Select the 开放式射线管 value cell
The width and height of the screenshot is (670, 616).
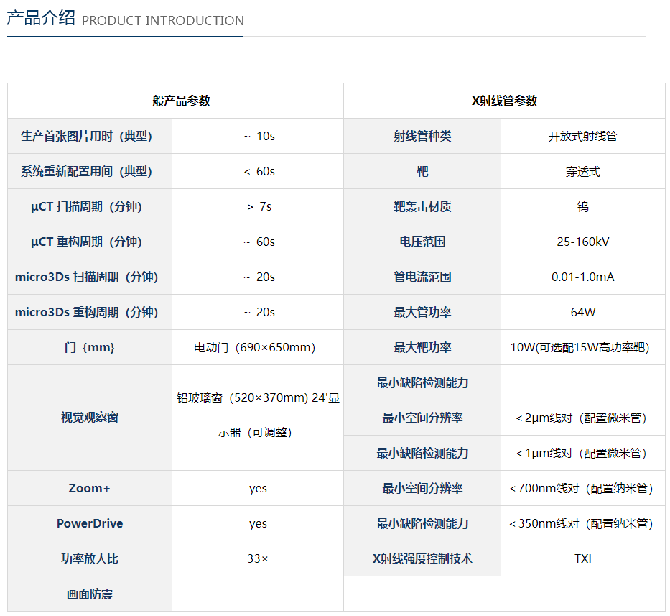coord(582,137)
